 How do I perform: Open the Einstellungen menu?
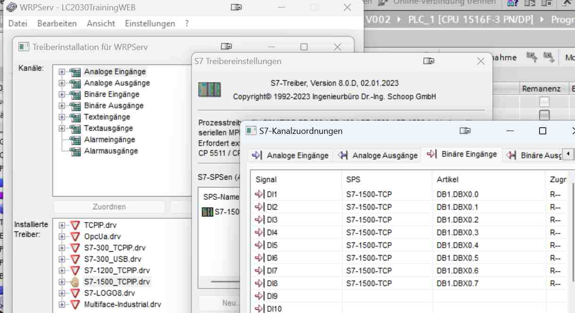[150, 24]
